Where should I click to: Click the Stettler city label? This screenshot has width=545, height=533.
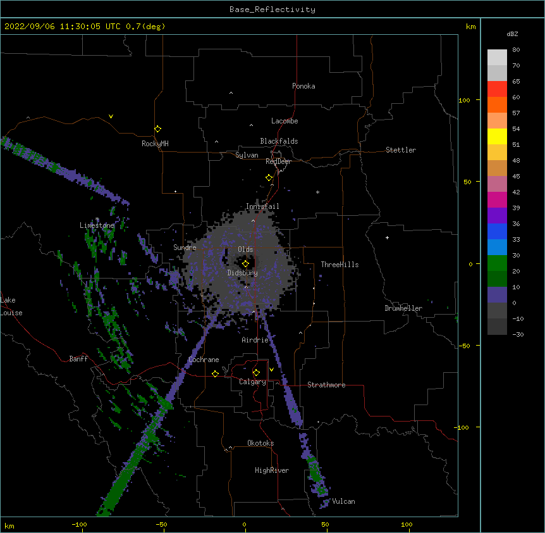pyautogui.click(x=400, y=150)
